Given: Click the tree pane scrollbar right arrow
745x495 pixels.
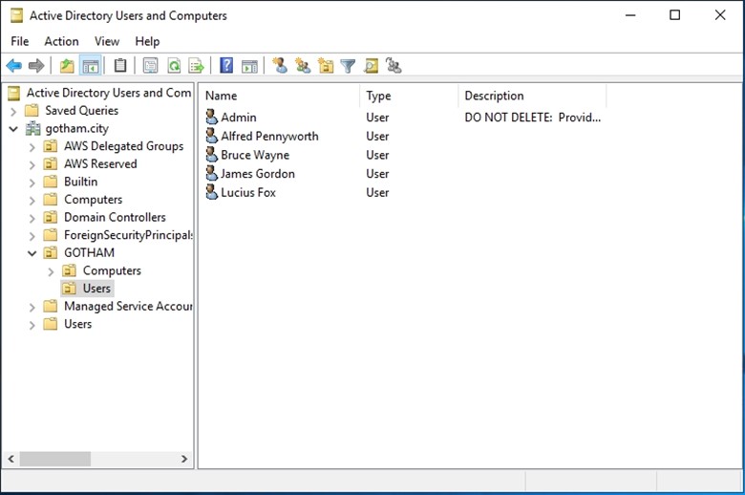Looking at the screenshot, I should coord(184,459).
